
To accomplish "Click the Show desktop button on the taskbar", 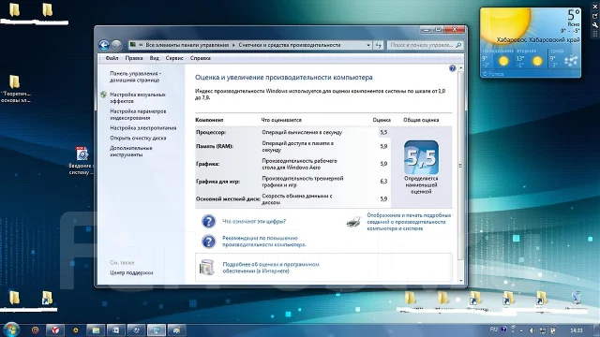I will tap(597, 330).
